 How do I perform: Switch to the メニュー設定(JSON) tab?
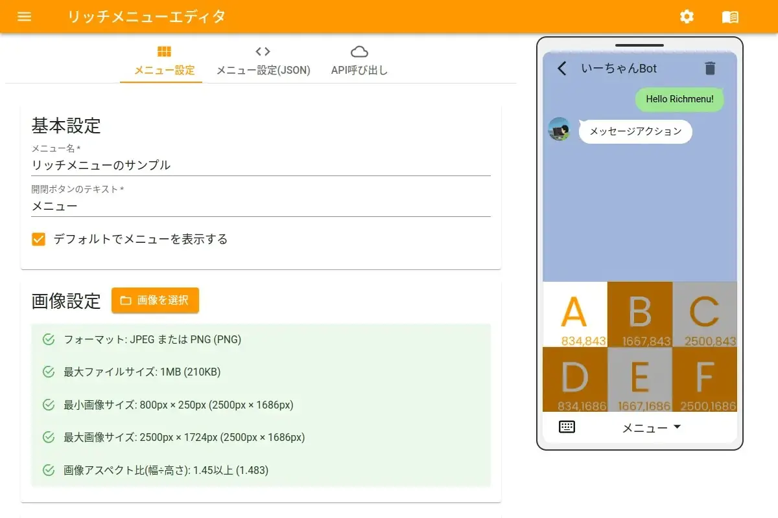[x=263, y=61]
